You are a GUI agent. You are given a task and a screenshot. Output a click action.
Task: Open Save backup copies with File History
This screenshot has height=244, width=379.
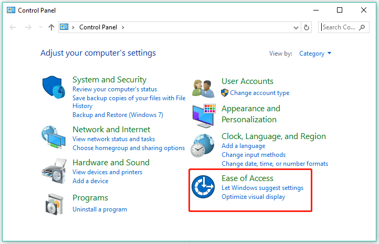tap(129, 102)
